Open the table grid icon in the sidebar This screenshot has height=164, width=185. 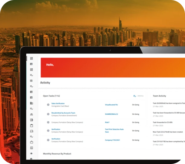click(31, 81)
